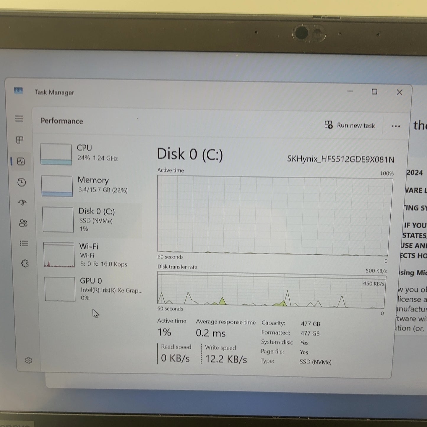Image resolution: width=427 pixels, height=427 pixels.
Task: Select GPU 0 Intel Iris Xe entry
Action: click(x=93, y=289)
